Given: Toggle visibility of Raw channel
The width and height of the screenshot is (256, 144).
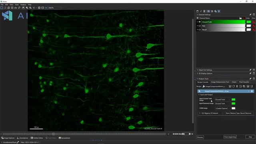Looking at the screenshot, I should click(x=200, y=26).
